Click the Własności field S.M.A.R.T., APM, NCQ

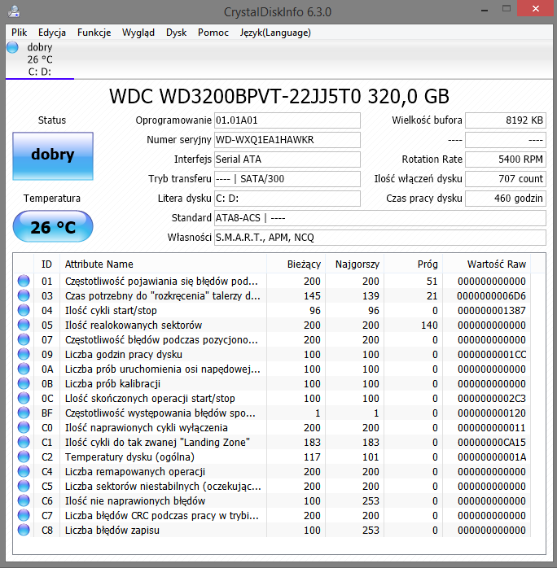point(380,238)
